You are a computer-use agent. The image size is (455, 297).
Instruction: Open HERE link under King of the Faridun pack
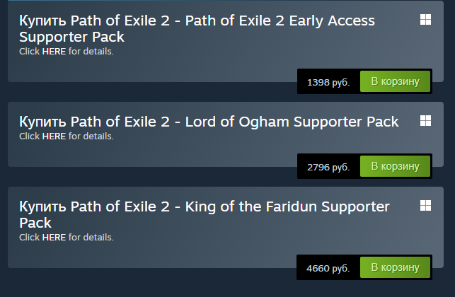[x=54, y=238]
